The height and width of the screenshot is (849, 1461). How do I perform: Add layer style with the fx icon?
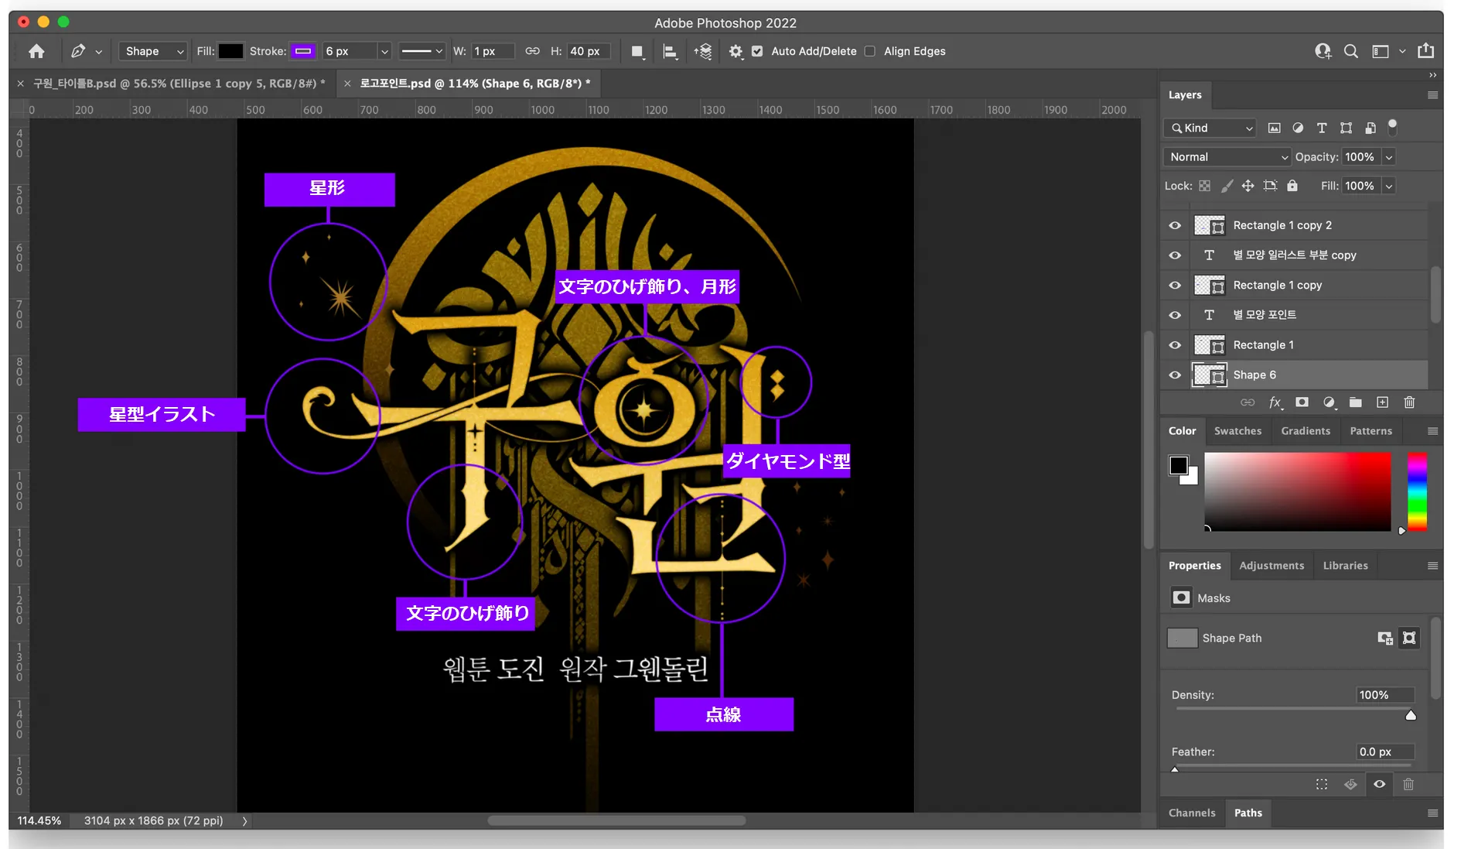tap(1275, 402)
